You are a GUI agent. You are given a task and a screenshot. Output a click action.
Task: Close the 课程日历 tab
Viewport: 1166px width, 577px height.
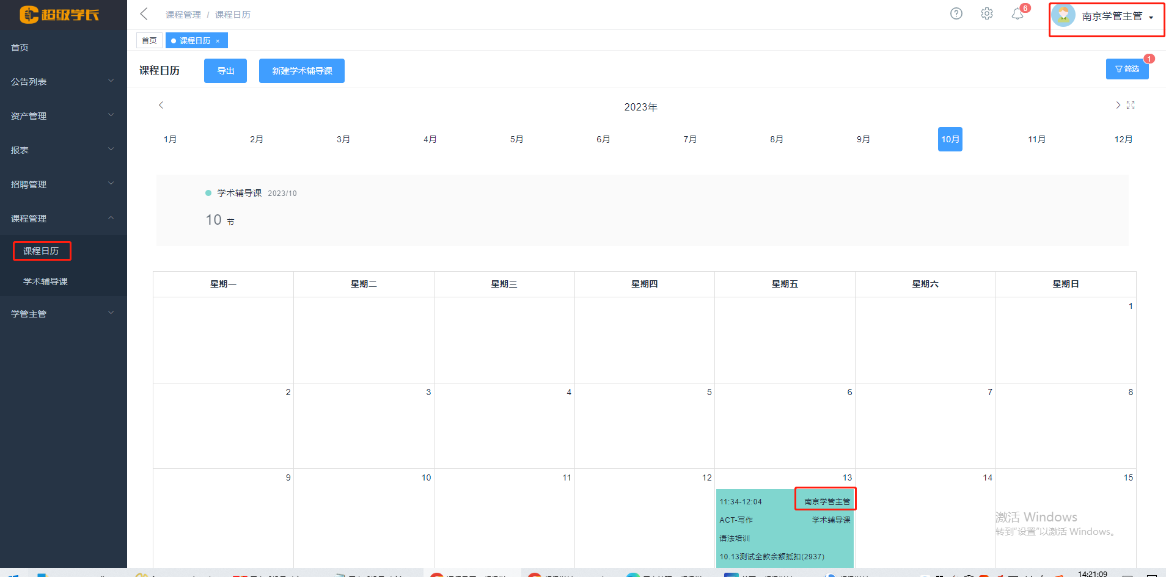pyautogui.click(x=218, y=41)
